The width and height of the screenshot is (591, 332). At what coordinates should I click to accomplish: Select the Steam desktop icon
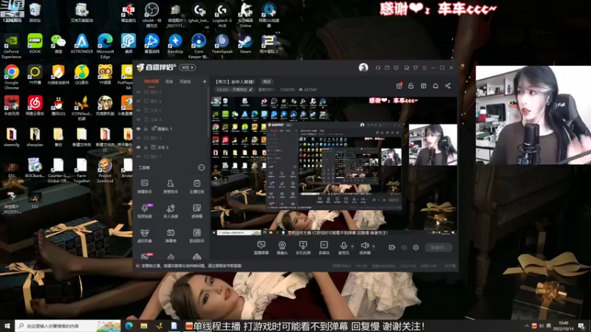(245, 44)
